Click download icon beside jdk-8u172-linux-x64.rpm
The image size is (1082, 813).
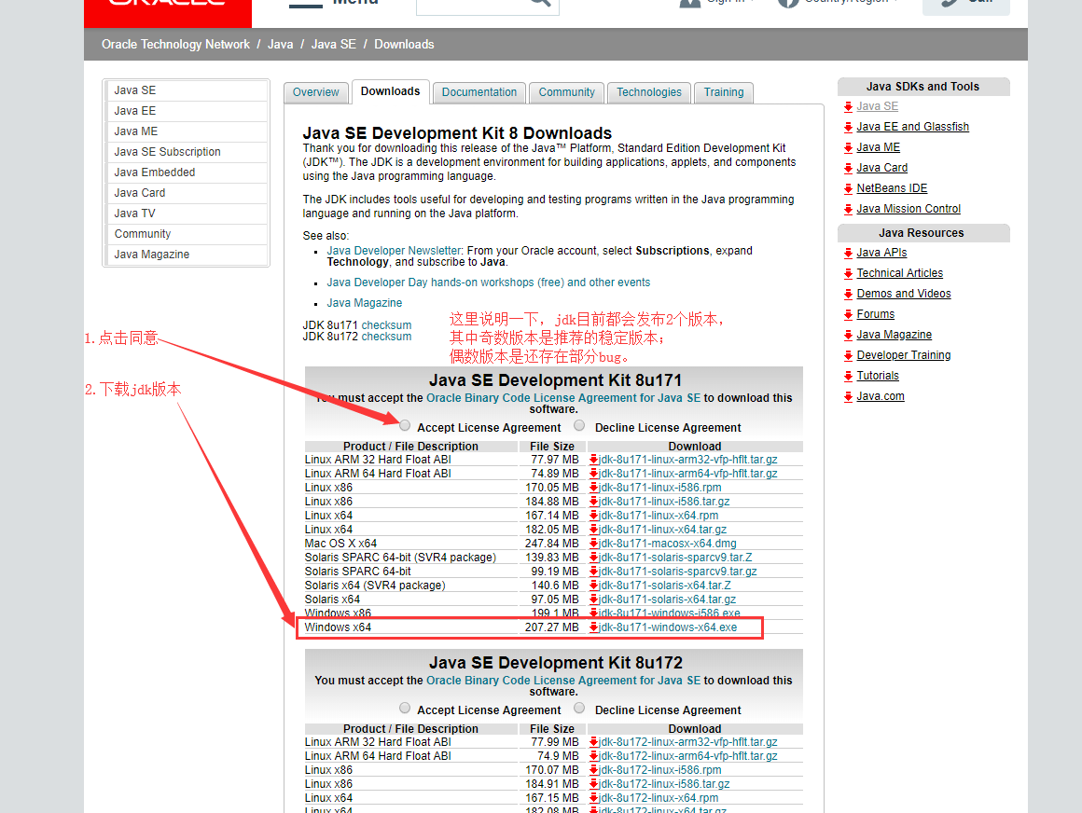click(593, 798)
